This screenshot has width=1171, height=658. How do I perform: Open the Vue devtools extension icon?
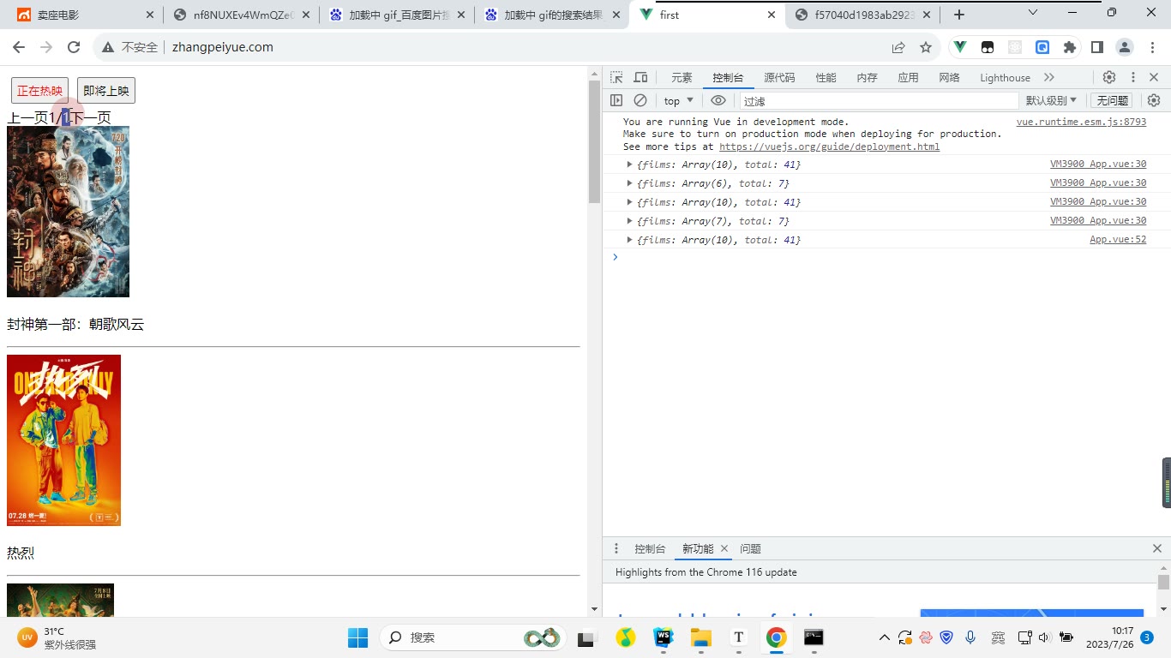click(x=960, y=47)
